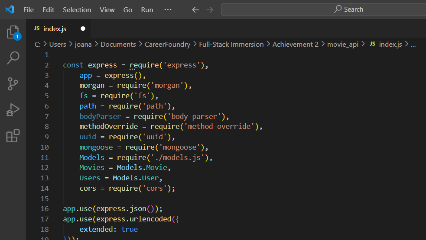This screenshot has width=426, height=240.
Task: Open the Run menu
Action: 147,10
